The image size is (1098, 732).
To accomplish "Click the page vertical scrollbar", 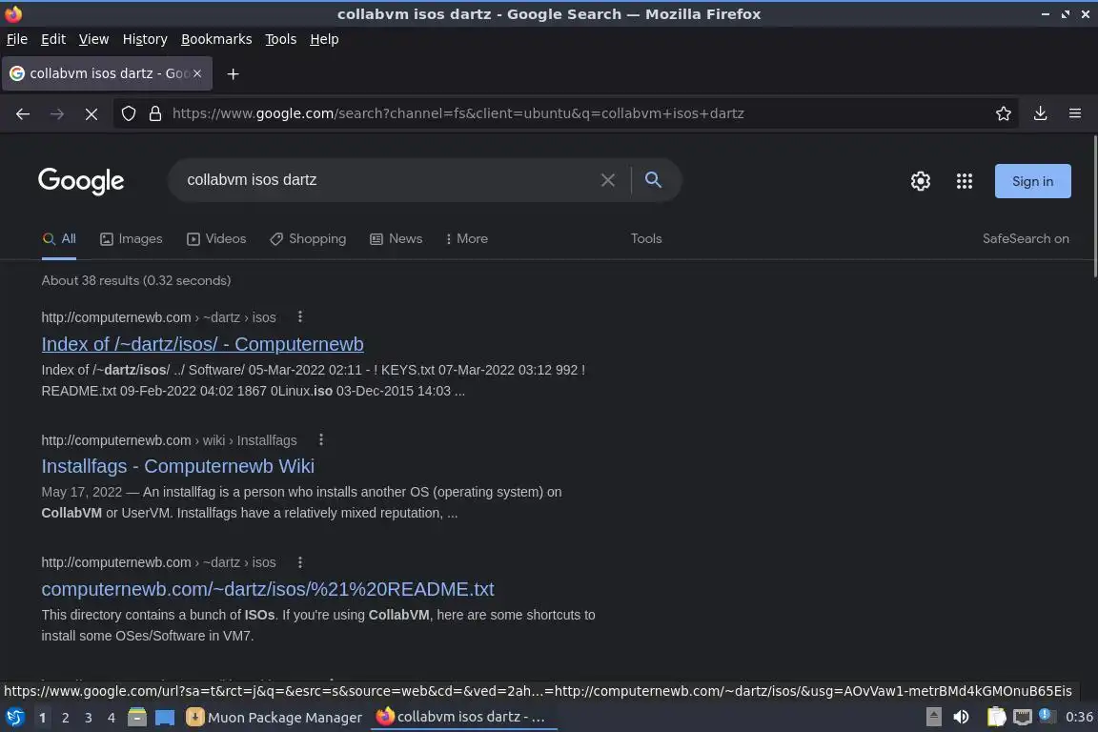I will pos(1094,207).
